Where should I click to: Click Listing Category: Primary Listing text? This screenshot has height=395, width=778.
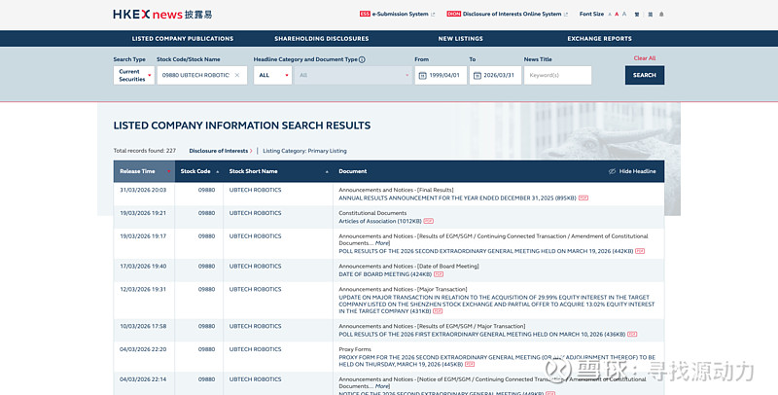click(304, 151)
